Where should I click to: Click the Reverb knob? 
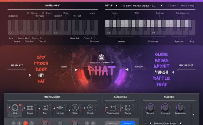(150, 107)
